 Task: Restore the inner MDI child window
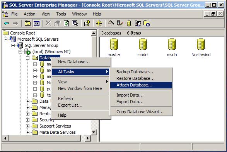(x=213, y=14)
